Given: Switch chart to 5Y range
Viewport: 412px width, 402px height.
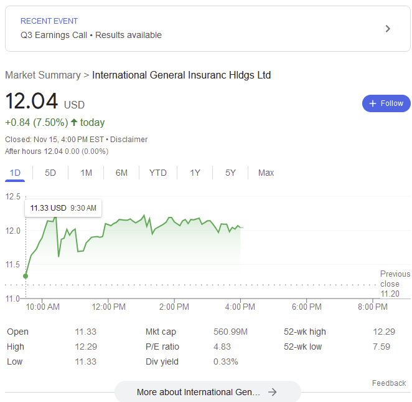Looking at the screenshot, I should point(230,173).
